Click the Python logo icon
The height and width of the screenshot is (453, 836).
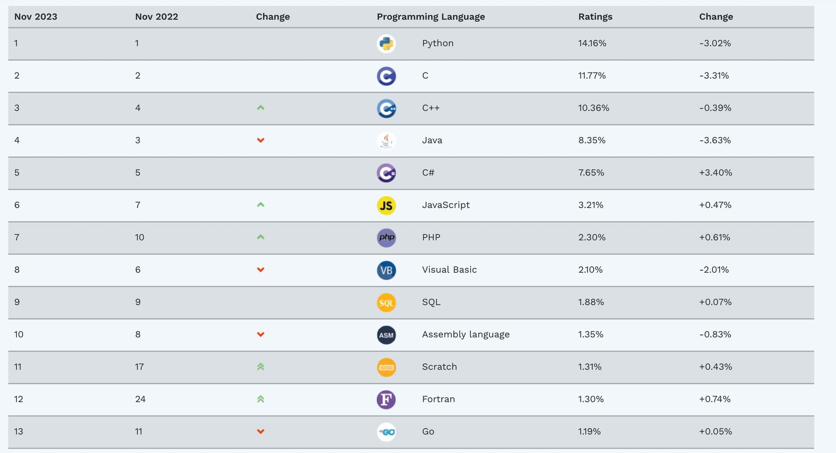pos(386,43)
